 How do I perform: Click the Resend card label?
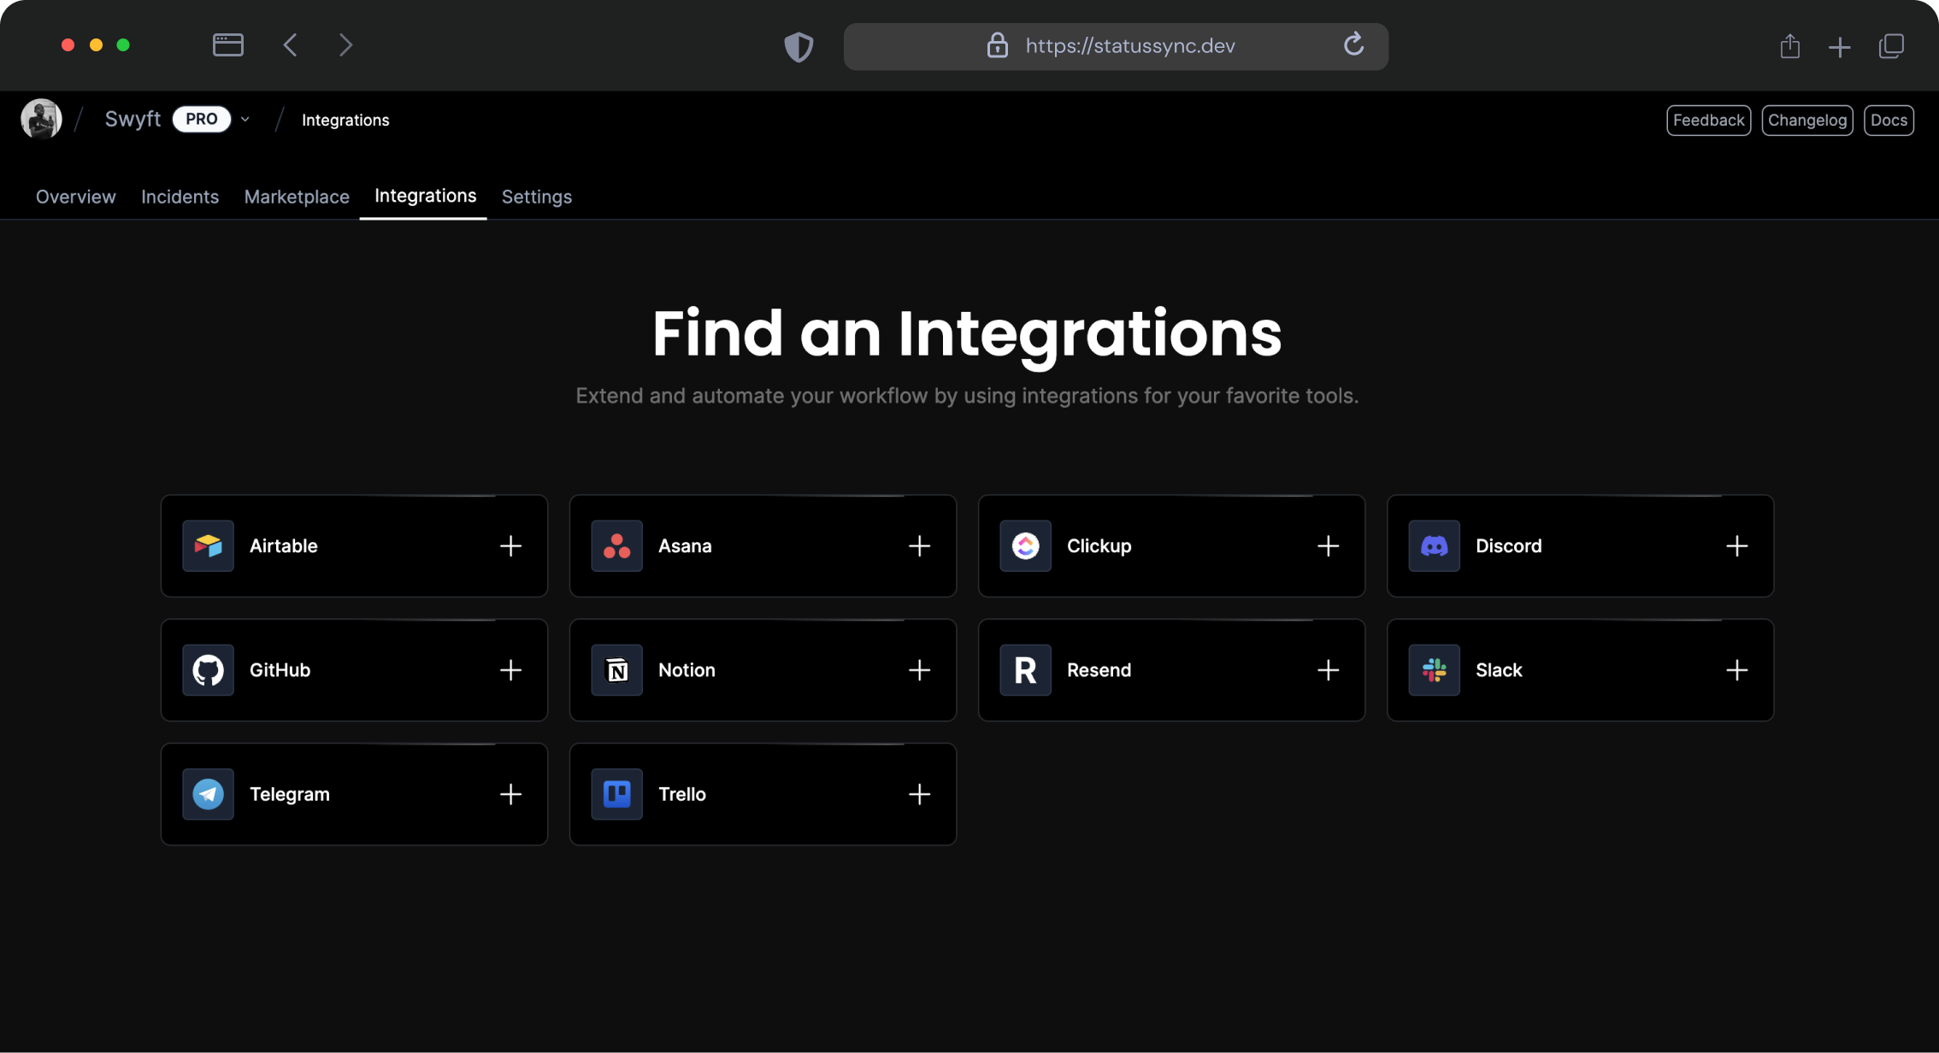[x=1099, y=670]
